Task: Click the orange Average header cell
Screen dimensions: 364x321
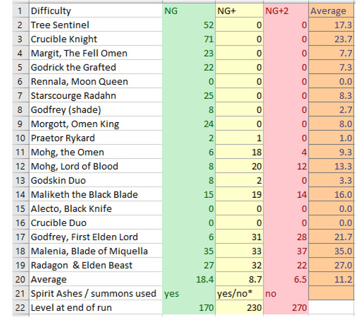Action: point(332,11)
